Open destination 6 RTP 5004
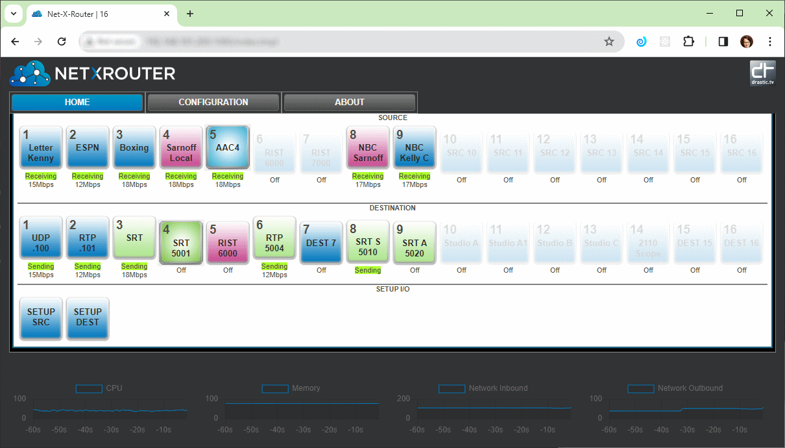The height and width of the screenshot is (448, 785). [x=274, y=237]
